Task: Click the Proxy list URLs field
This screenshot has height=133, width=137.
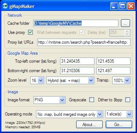Action: coord(84,42)
